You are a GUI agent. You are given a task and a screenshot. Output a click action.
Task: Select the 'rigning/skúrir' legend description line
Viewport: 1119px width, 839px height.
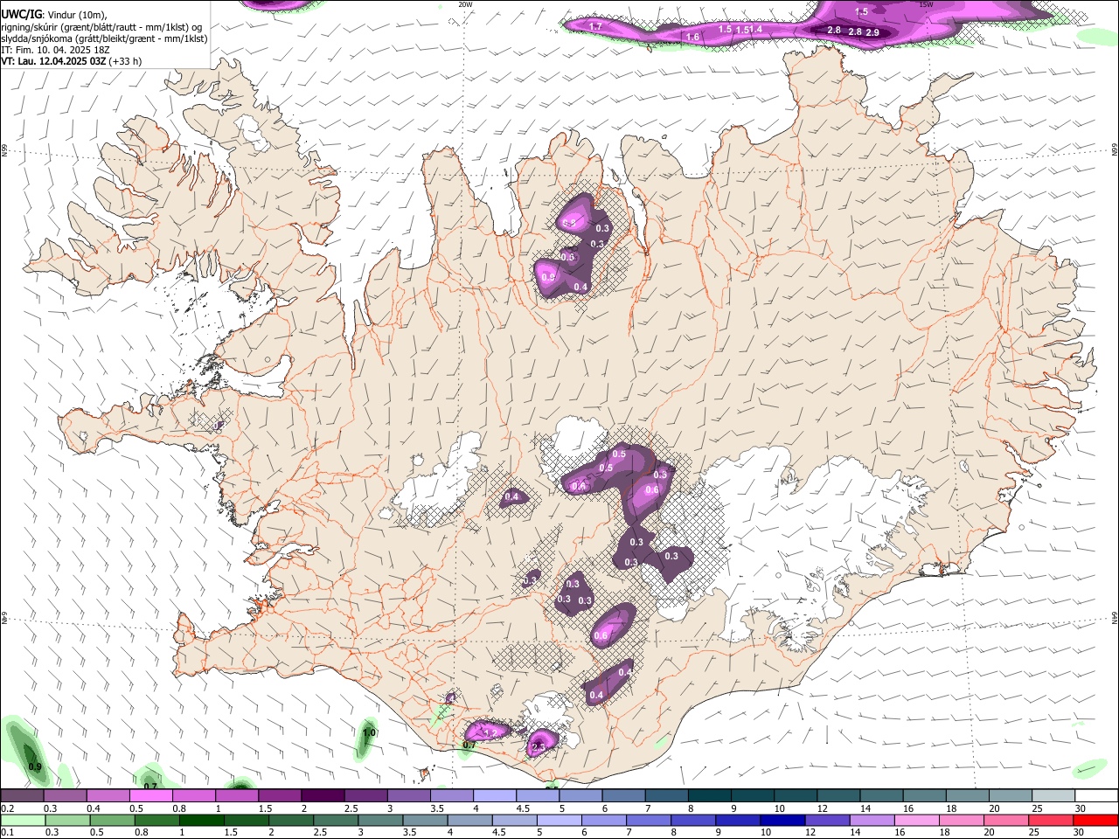(x=101, y=26)
